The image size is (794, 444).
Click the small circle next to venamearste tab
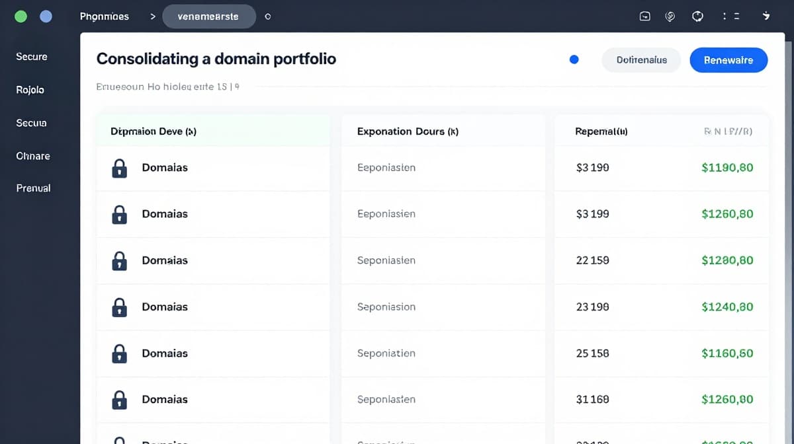[x=268, y=17]
